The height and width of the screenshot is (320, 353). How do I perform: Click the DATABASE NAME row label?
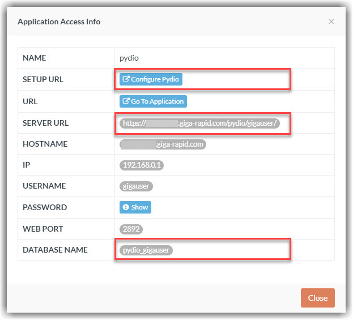click(x=55, y=250)
